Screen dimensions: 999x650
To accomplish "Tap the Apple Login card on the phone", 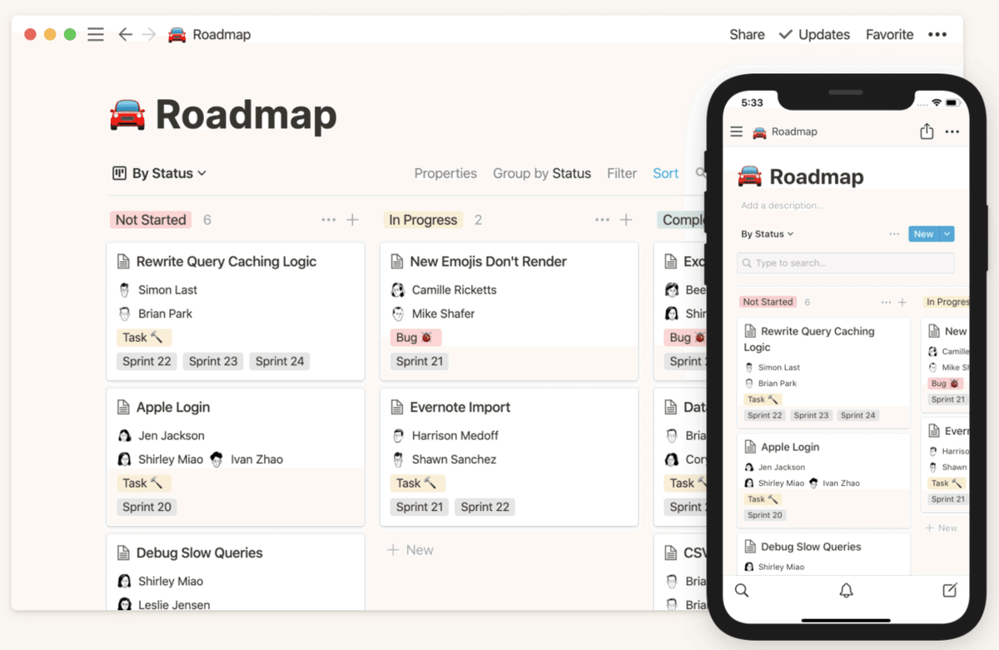I will pyautogui.click(x=823, y=480).
